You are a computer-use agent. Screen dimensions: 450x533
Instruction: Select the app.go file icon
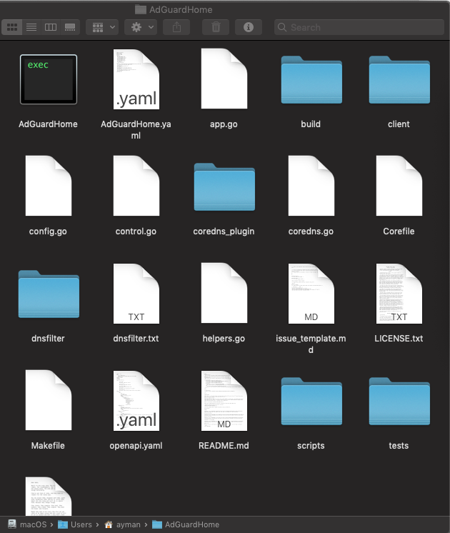point(224,79)
